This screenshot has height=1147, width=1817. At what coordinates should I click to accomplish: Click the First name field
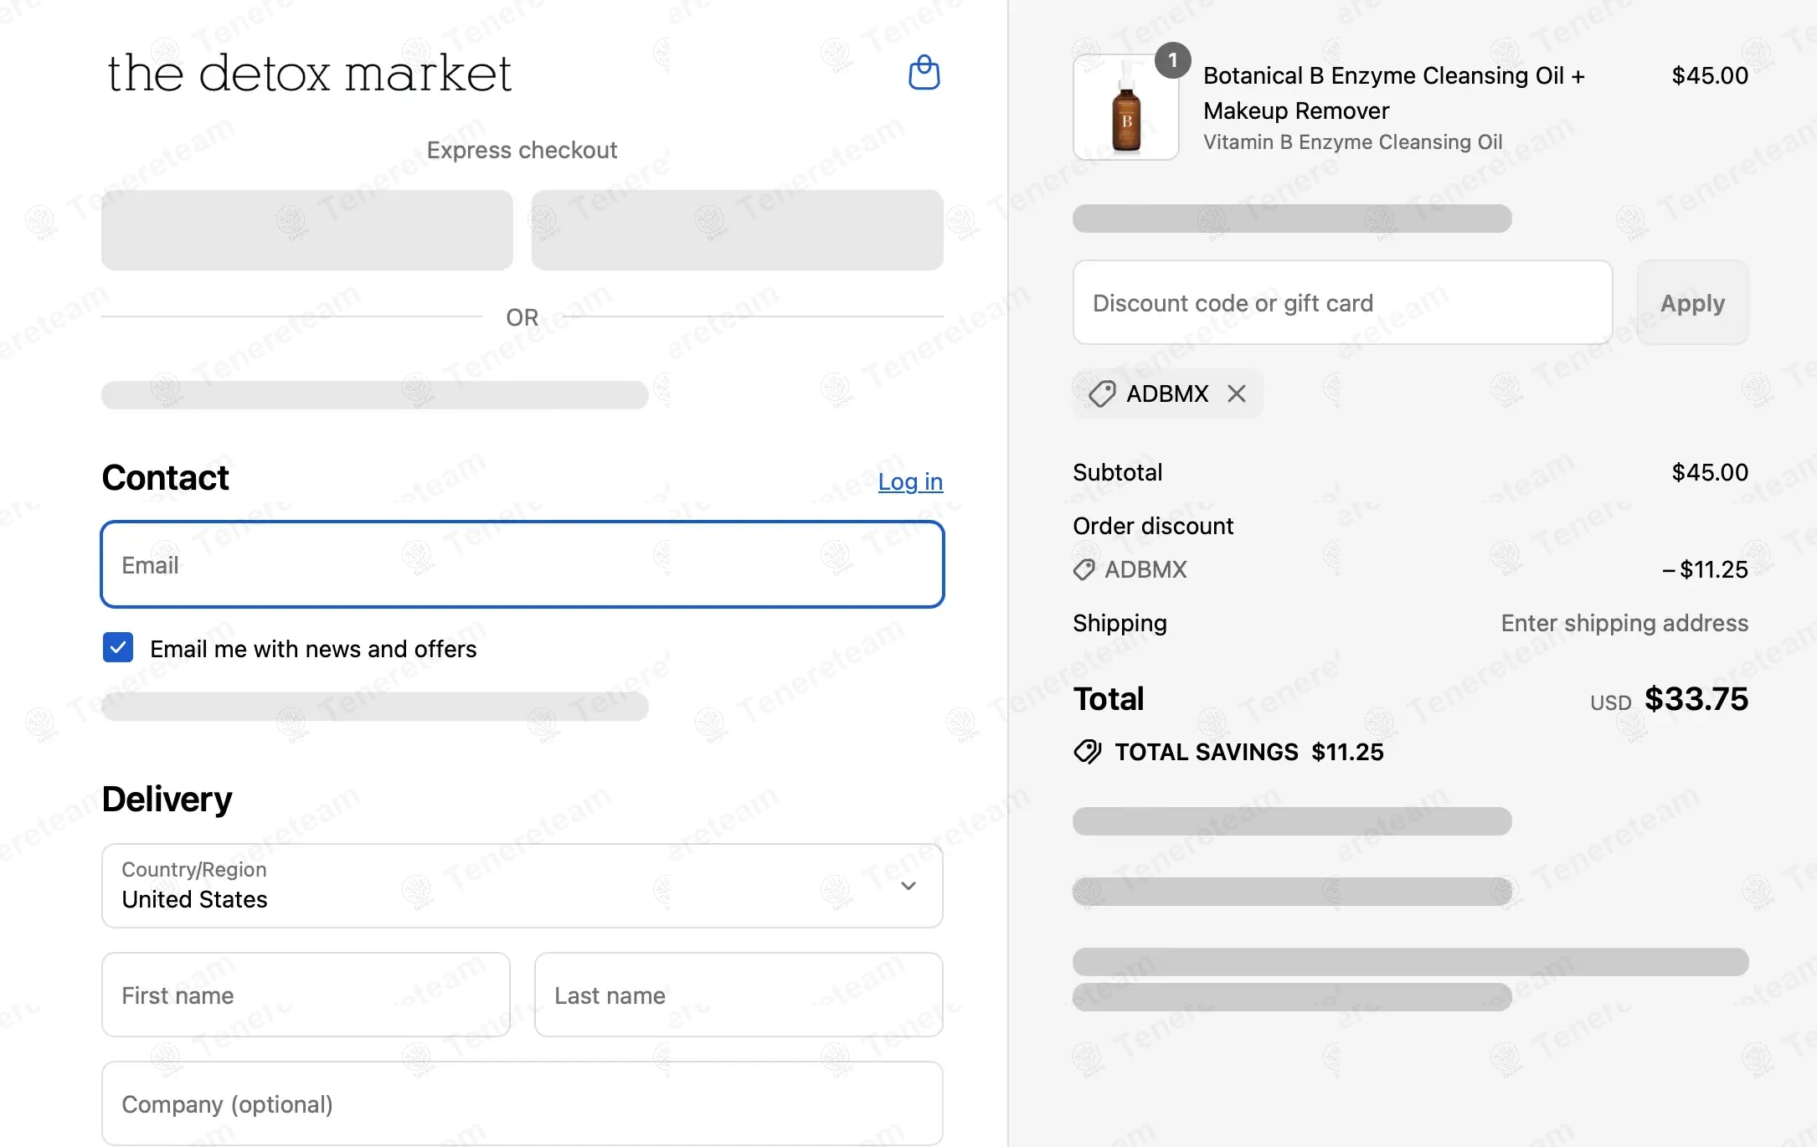306,995
